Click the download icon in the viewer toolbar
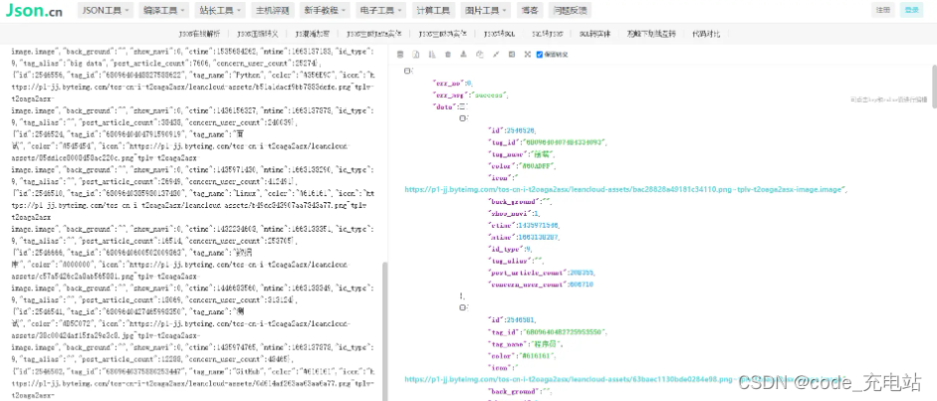This screenshot has height=401, width=937. [x=464, y=55]
